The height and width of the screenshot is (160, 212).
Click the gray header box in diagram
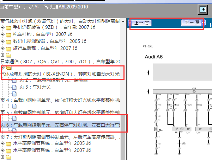pyautogui.click(x=182, y=72)
